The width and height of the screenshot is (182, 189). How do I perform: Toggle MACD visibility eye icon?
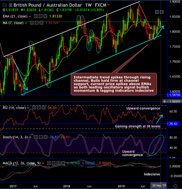[x=49, y=163]
